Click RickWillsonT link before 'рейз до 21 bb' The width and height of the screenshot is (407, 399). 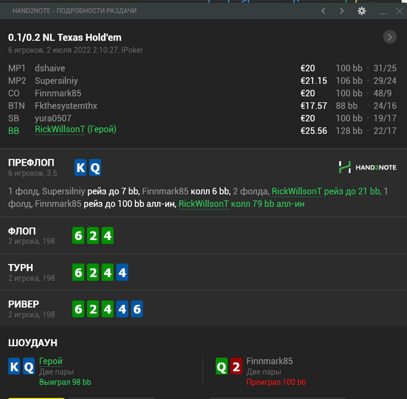pyautogui.click(x=297, y=191)
